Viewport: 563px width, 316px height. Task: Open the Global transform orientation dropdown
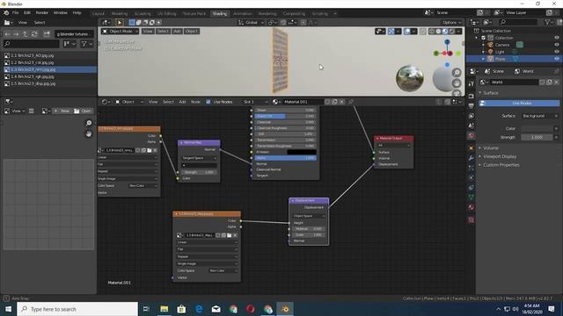[x=251, y=22]
